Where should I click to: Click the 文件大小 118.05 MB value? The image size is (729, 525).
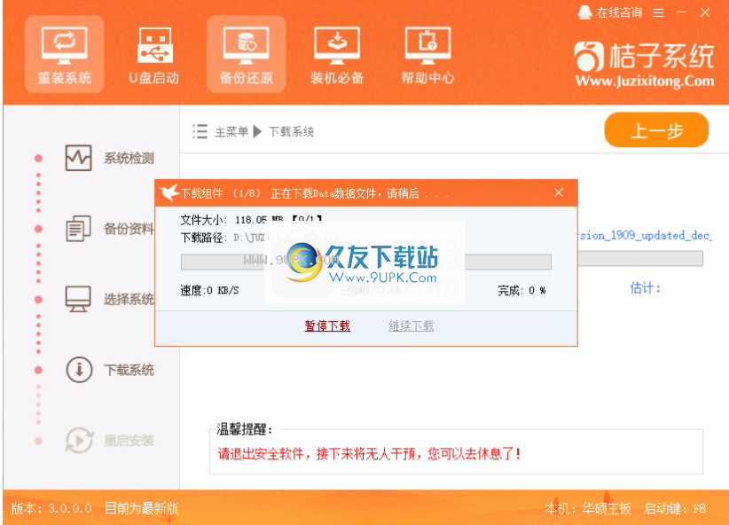tap(259, 219)
